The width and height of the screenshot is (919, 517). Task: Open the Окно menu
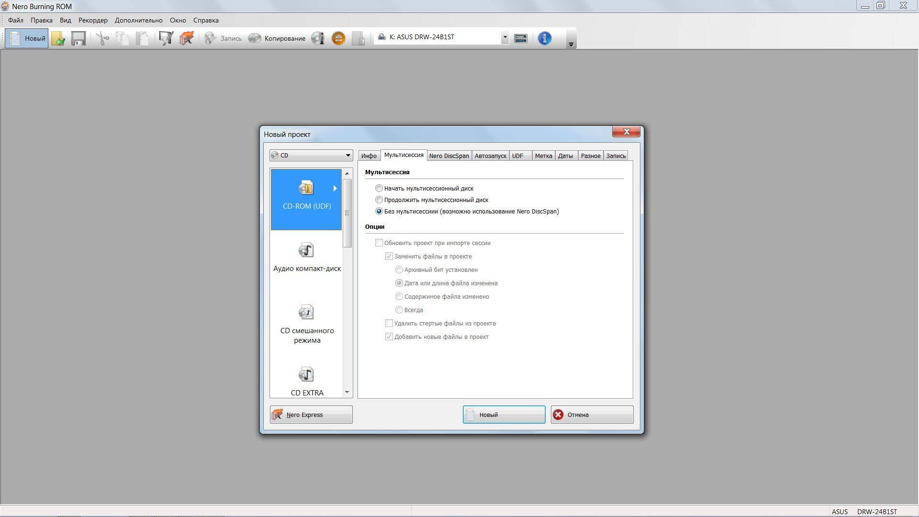[178, 20]
